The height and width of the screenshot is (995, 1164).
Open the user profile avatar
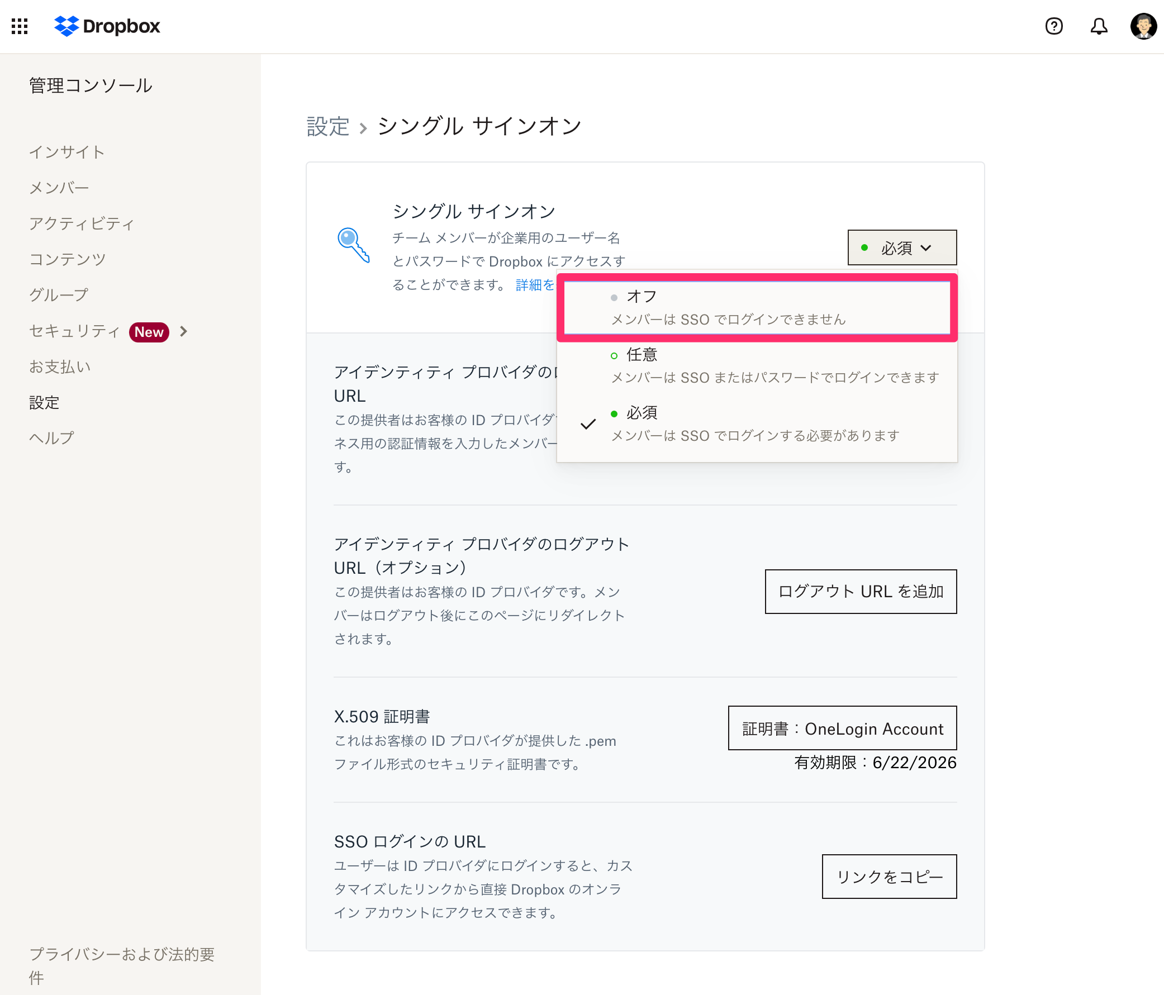click(x=1144, y=26)
